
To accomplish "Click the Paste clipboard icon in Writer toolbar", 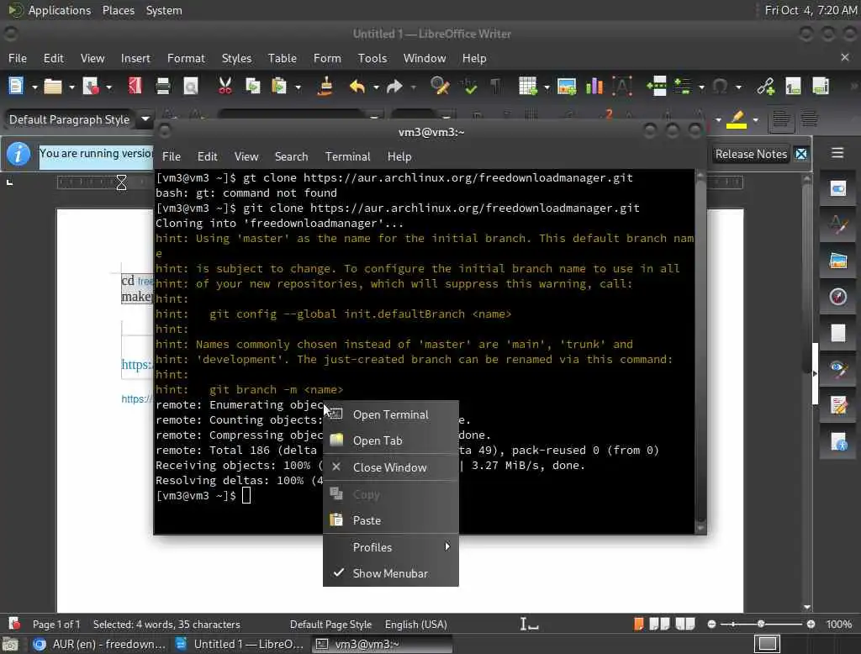I will [279, 87].
